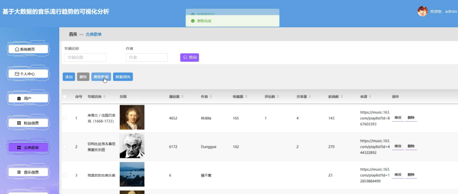Click 删除 for the 我喜欢的古典乐曲 row

[x=411, y=174]
